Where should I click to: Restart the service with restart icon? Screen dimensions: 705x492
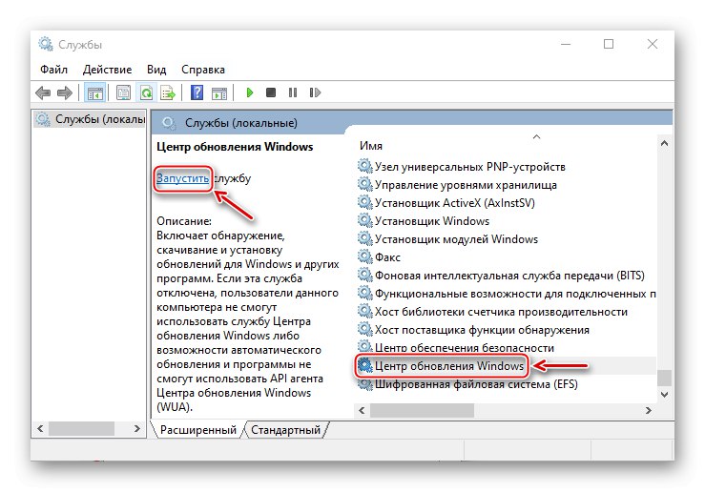click(x=315, y=92)
